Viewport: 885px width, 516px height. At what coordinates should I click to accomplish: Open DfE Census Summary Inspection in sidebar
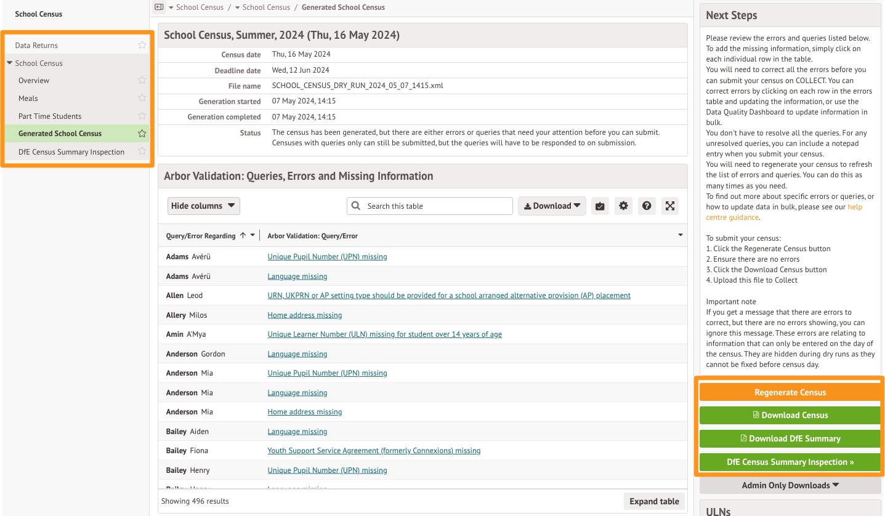tap(71, 152)
